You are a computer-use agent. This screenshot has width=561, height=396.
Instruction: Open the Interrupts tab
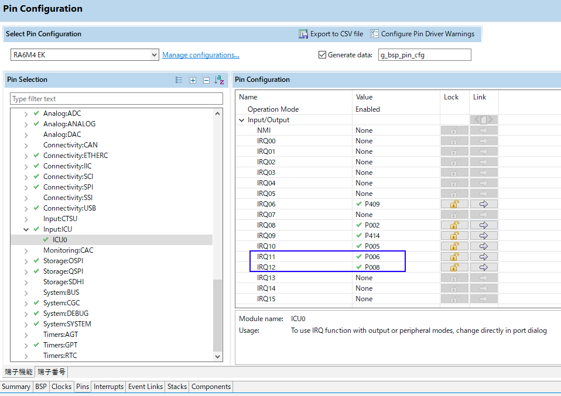pos(108,387)
